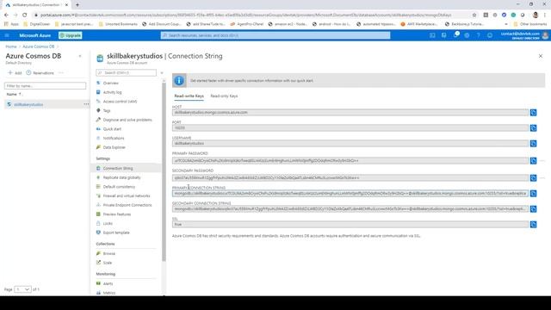Open the page number dropdown

tap(22, 289)
